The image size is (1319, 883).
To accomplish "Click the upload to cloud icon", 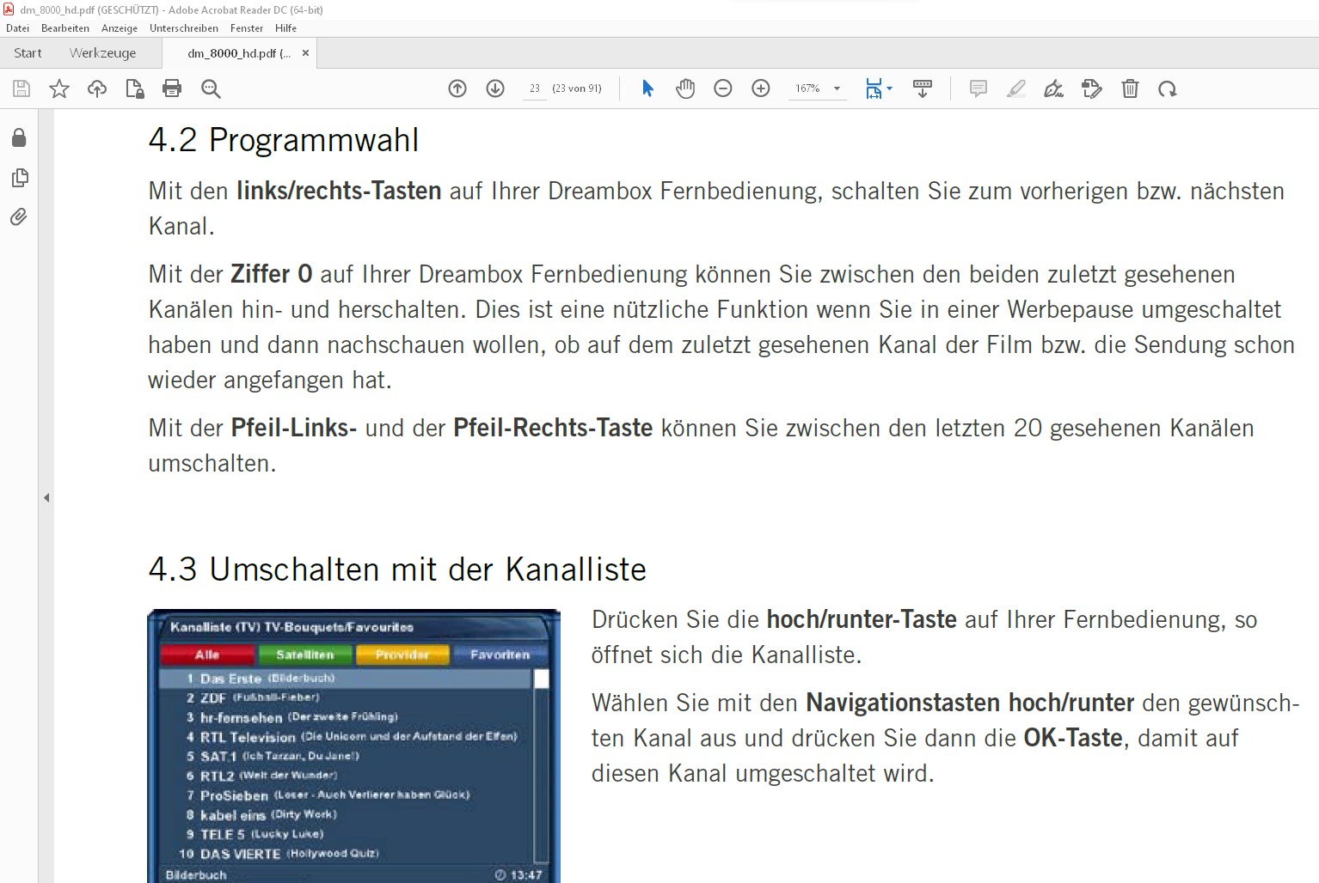I will tap(97, 88).
